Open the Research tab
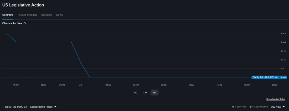Screen dimensions: 289x111 tap(47, 15)
